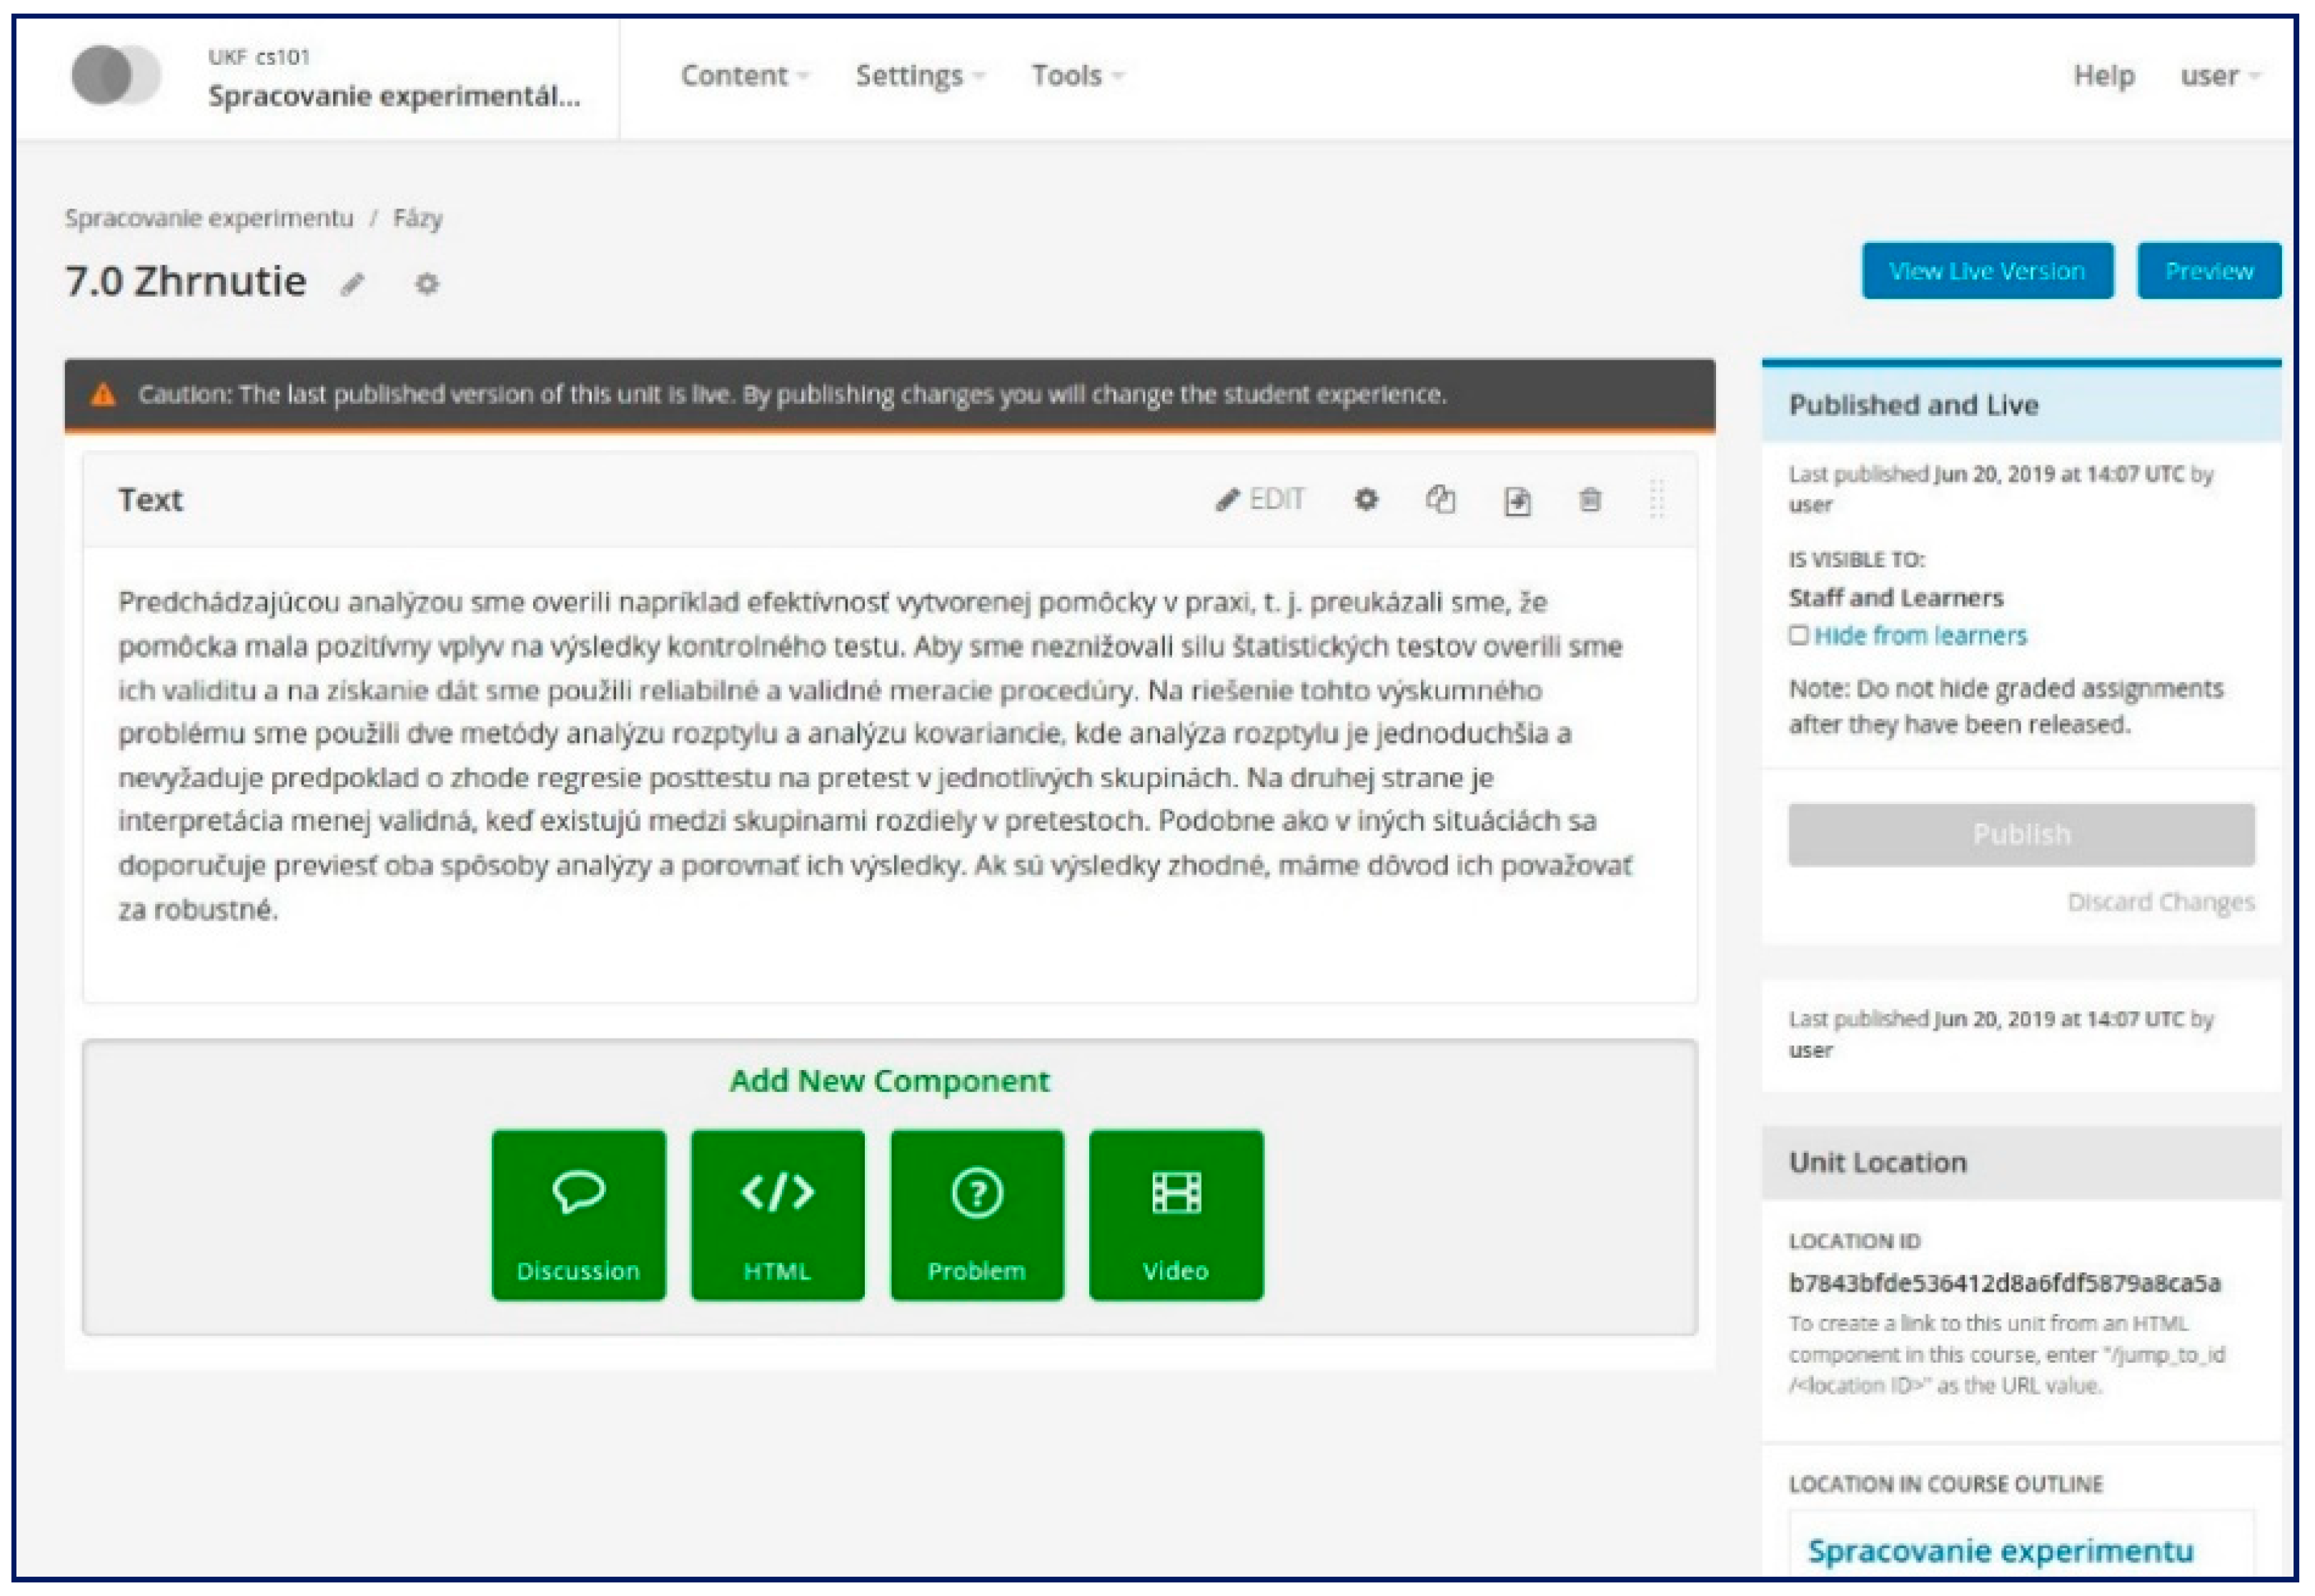Open Text component settings gear icon

1366,499
